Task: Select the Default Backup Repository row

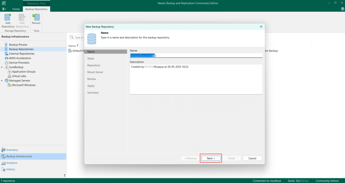Action: [76, 51]
